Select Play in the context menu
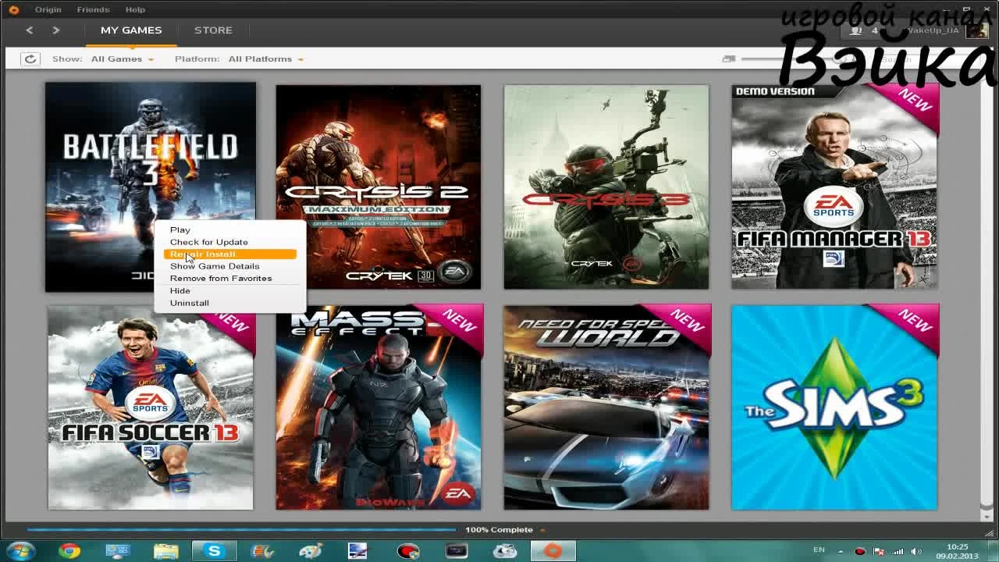The width and height of the screenshot is (999, 562). [x=180, y=229]
